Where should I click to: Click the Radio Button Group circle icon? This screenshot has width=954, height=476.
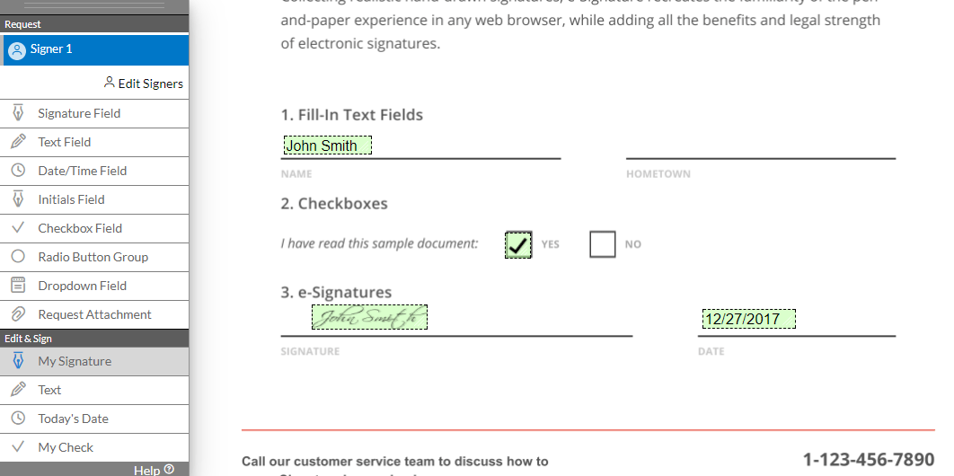click(18, 257)
